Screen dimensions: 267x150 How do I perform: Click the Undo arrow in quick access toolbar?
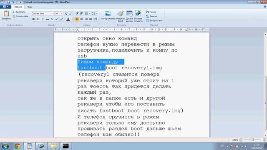click(x=13, y=2)
